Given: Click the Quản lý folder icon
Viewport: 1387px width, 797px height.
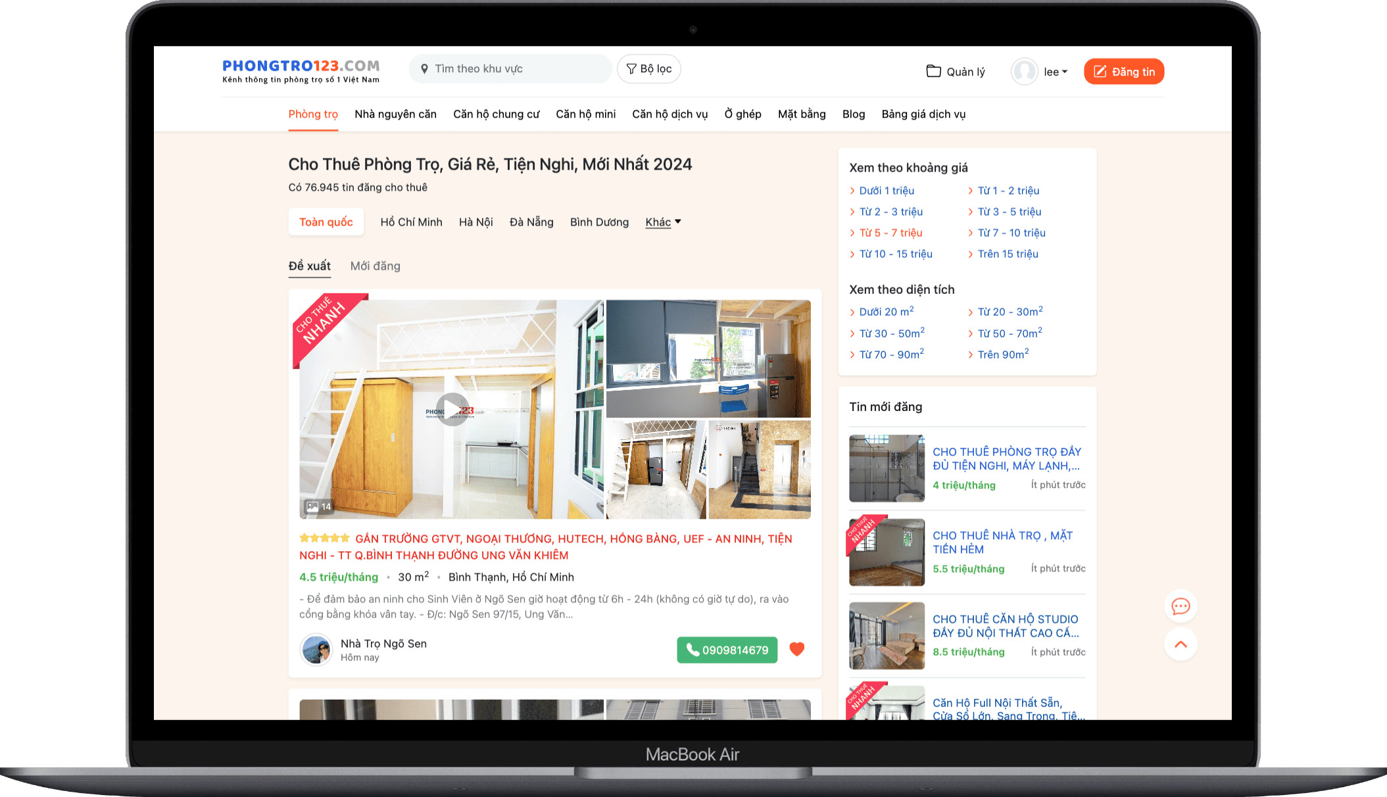Looking at the screenshot, I should (x=933, y=71).
